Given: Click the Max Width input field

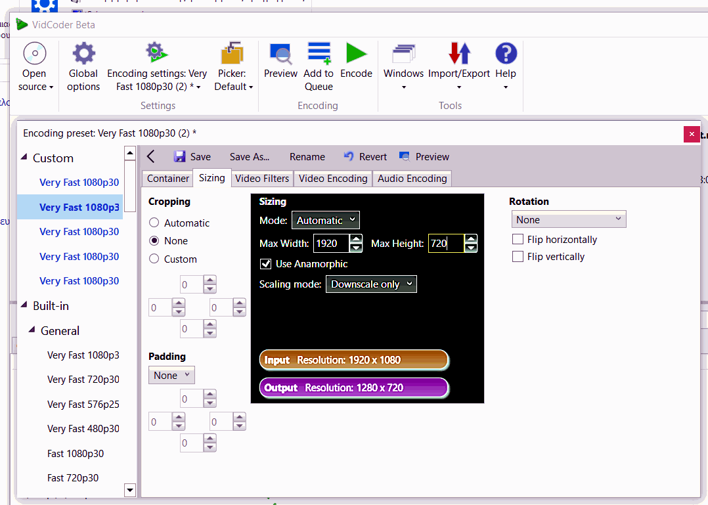Looking at the screenshot, I should (x=331, y=243).
